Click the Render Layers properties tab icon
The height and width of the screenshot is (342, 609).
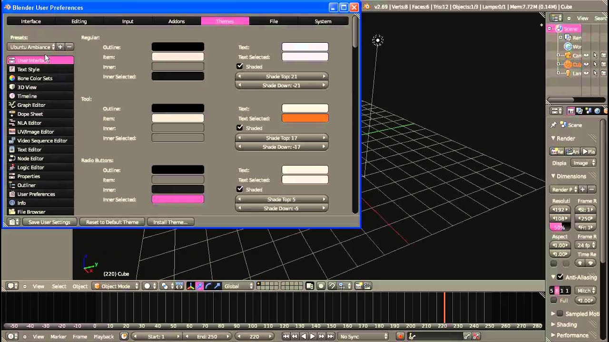[580, 111]
